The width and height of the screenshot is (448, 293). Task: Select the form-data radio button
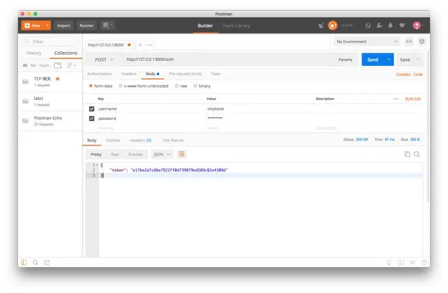coord(91,86)
